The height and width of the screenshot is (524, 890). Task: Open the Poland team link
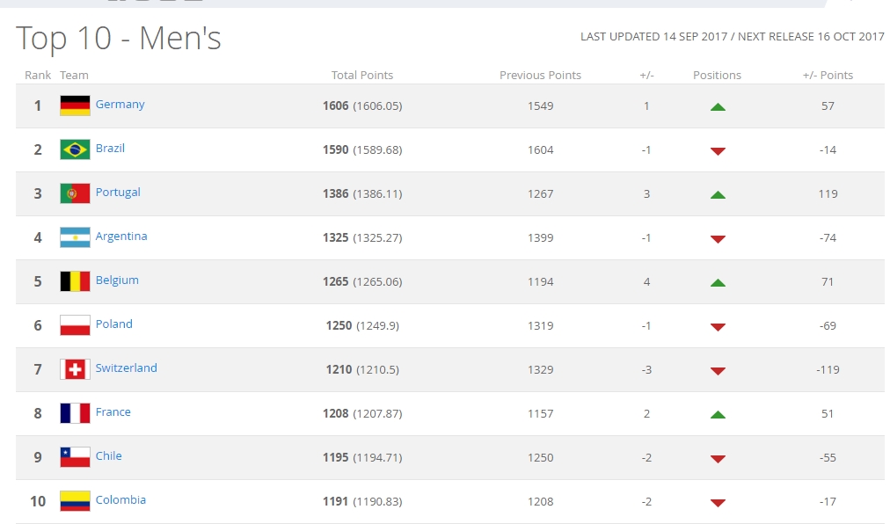(114, 324)
